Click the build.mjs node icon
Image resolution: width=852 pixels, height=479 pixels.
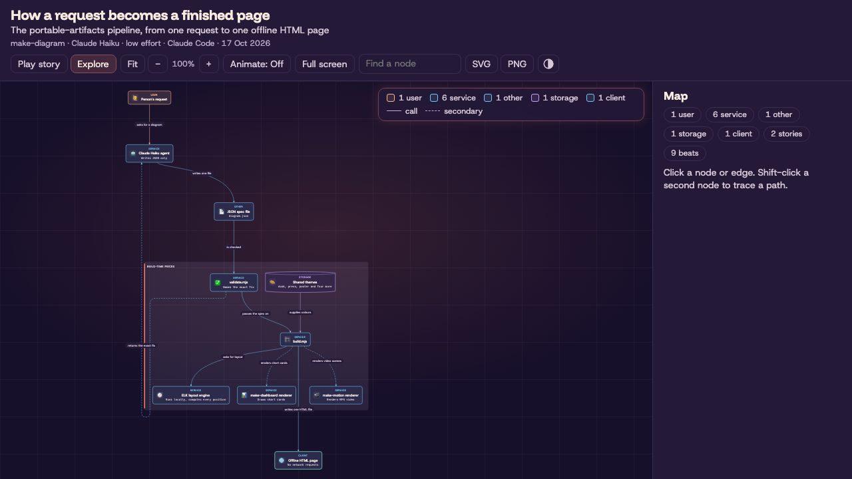(x=288, y=339)
